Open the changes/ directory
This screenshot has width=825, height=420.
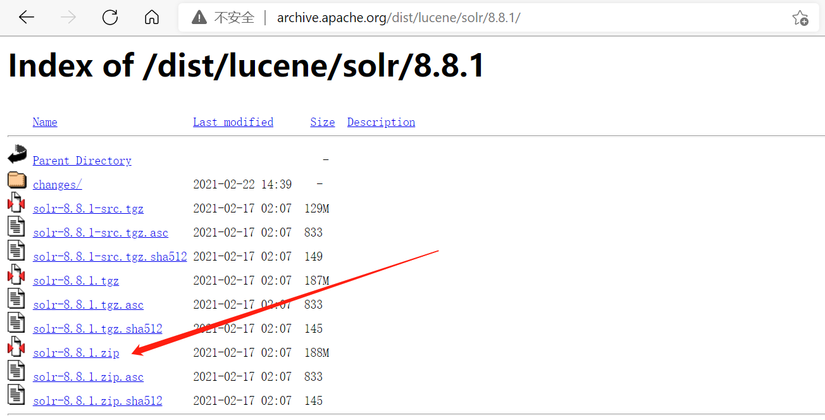click(x=58, y=185)
